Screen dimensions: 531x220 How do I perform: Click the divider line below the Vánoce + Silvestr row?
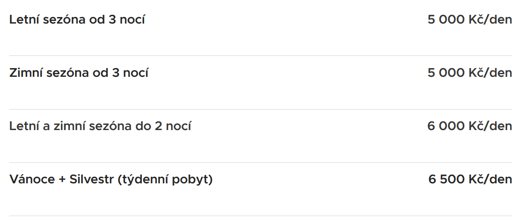[x=261, y=216]
